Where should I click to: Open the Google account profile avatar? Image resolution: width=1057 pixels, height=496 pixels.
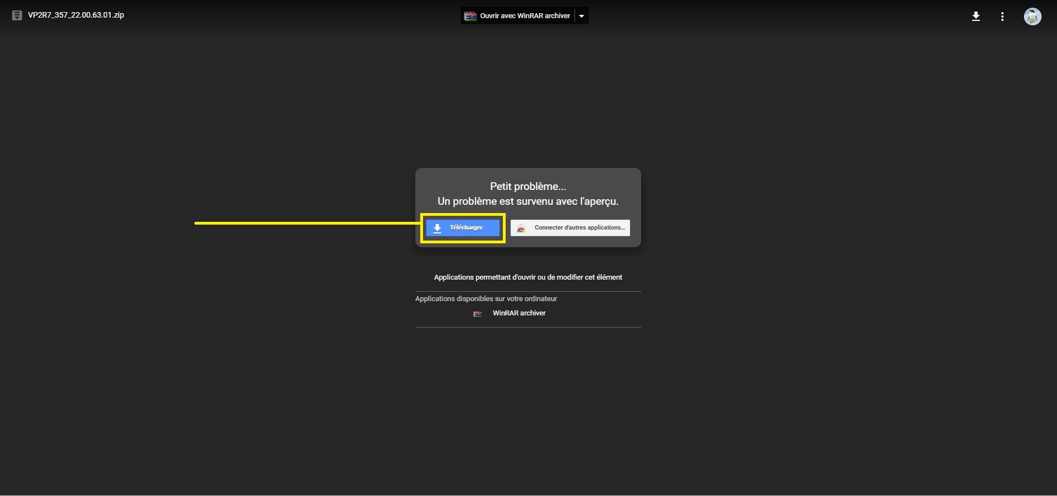pos(1032,17)
